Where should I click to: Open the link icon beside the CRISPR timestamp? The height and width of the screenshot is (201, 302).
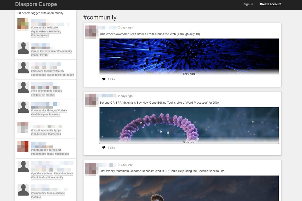(x=135, y=96)
